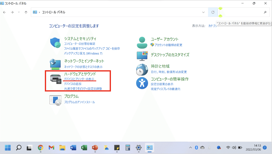Expand recent locations dropdown arrow
Viewport: 272px width, 154px height.
tap(19, 12)
